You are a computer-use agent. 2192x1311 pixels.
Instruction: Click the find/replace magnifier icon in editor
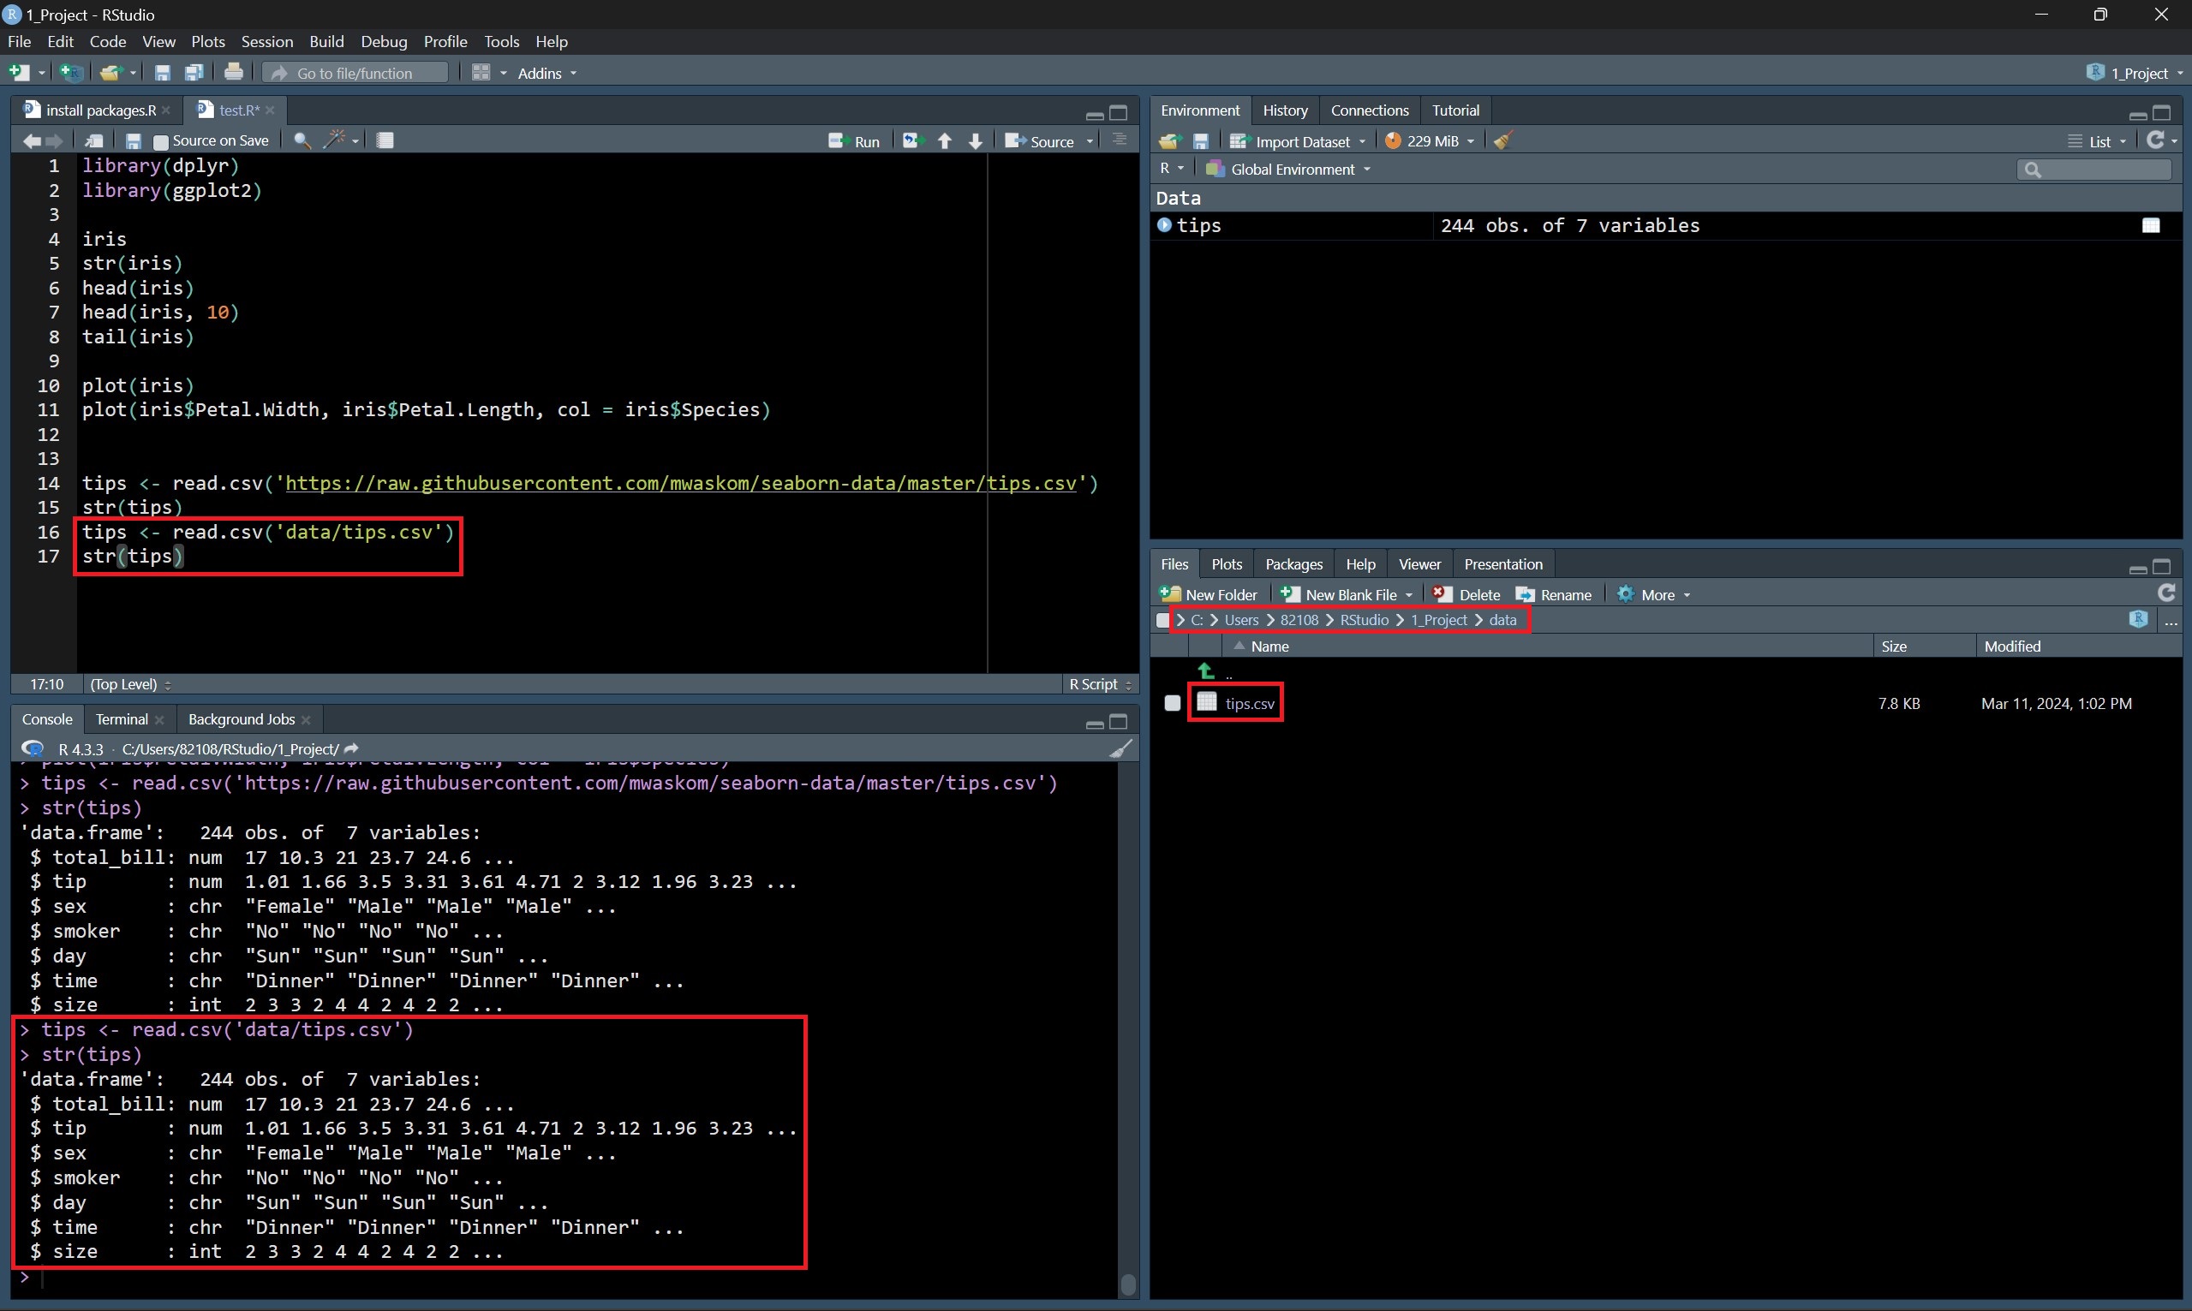point(302,140)
